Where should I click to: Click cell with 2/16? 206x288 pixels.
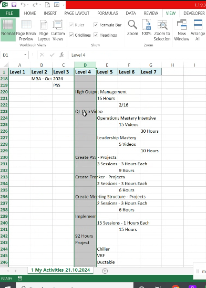[129, 105]
